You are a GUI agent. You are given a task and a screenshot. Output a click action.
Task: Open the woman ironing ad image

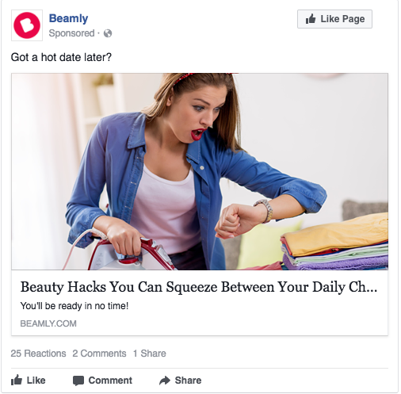[x=200, y=171]
